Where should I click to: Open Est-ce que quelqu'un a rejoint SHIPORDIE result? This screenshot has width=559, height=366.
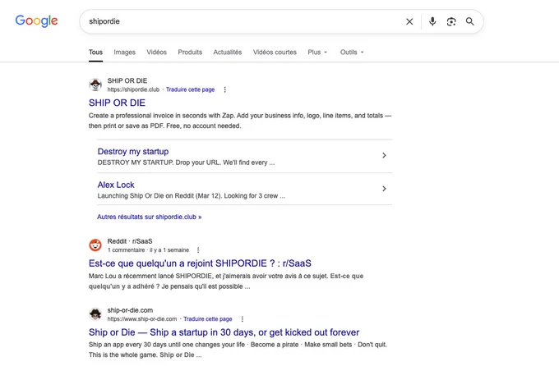(200, 263)
